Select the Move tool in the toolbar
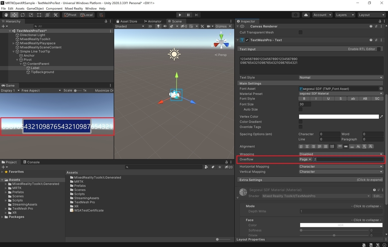Screen dimensions: 388x247 pos(15,15)
